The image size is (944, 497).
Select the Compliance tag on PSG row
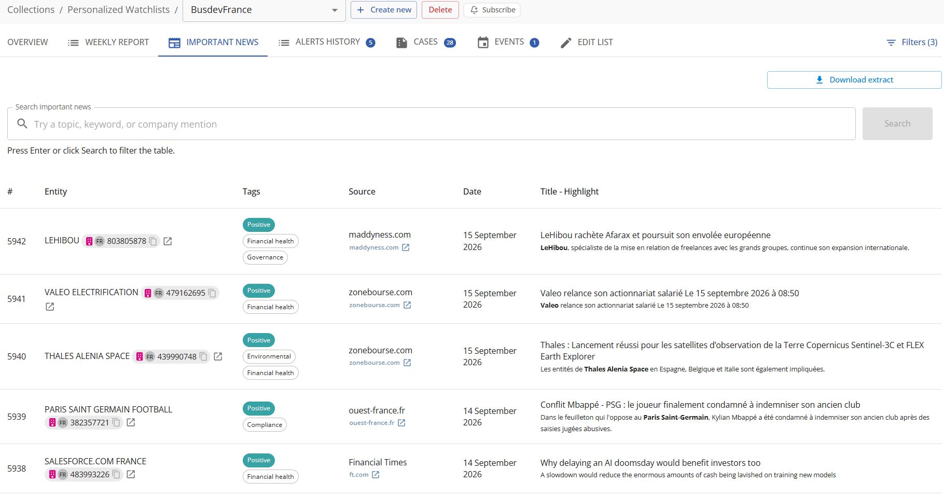click(265, 425)
